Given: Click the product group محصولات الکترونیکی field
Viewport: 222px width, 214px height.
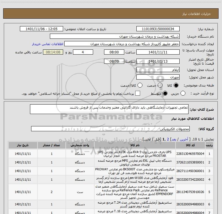Looking at the screenshot, I should tap(110, 129).
